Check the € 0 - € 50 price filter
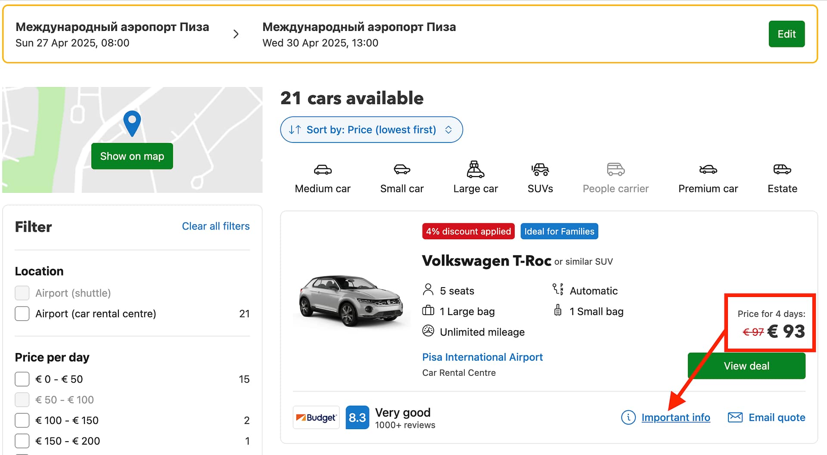The height and width of the screenshot is (455, 827). pos(22,379)
